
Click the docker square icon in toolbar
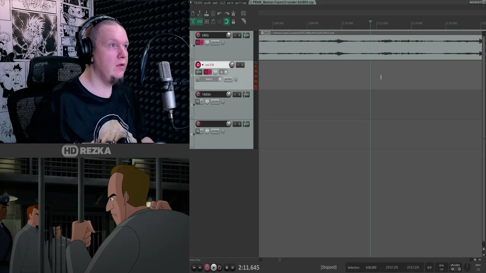(x=243, y=14)
